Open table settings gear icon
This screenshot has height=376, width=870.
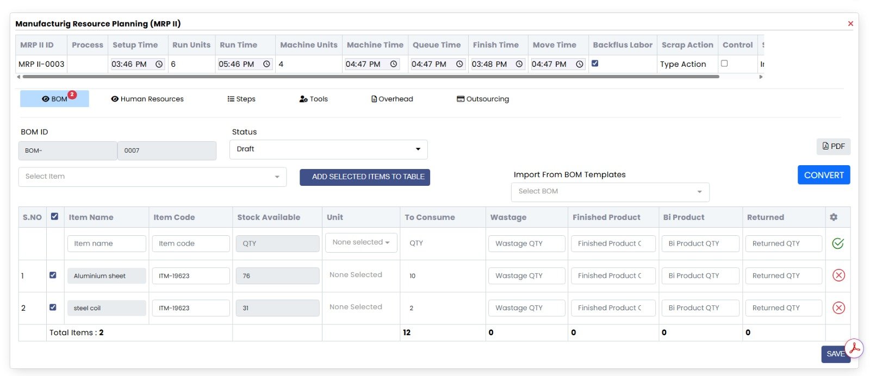(834, 217)
